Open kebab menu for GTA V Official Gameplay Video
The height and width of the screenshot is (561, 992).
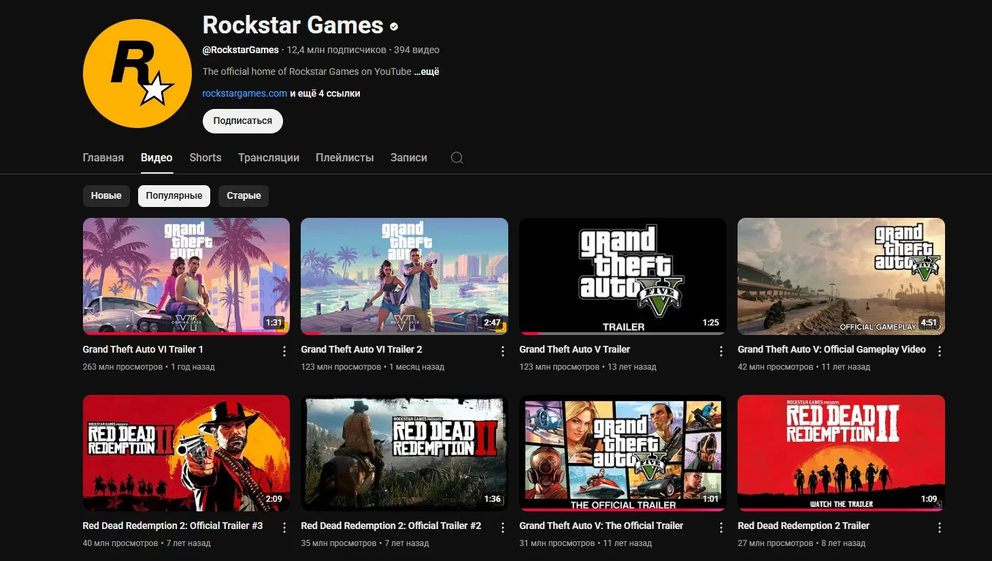[x=940, y=351]
